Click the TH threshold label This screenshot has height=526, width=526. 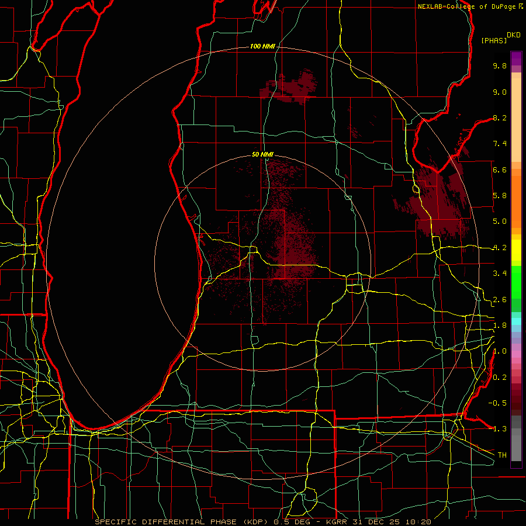502,455
